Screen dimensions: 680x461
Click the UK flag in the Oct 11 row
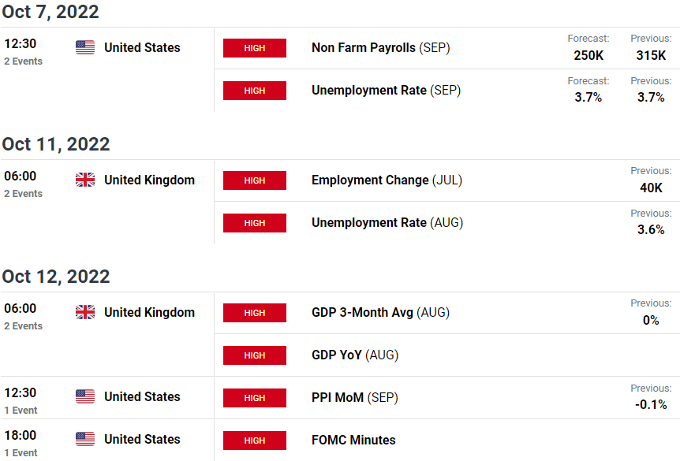point(85,180)
